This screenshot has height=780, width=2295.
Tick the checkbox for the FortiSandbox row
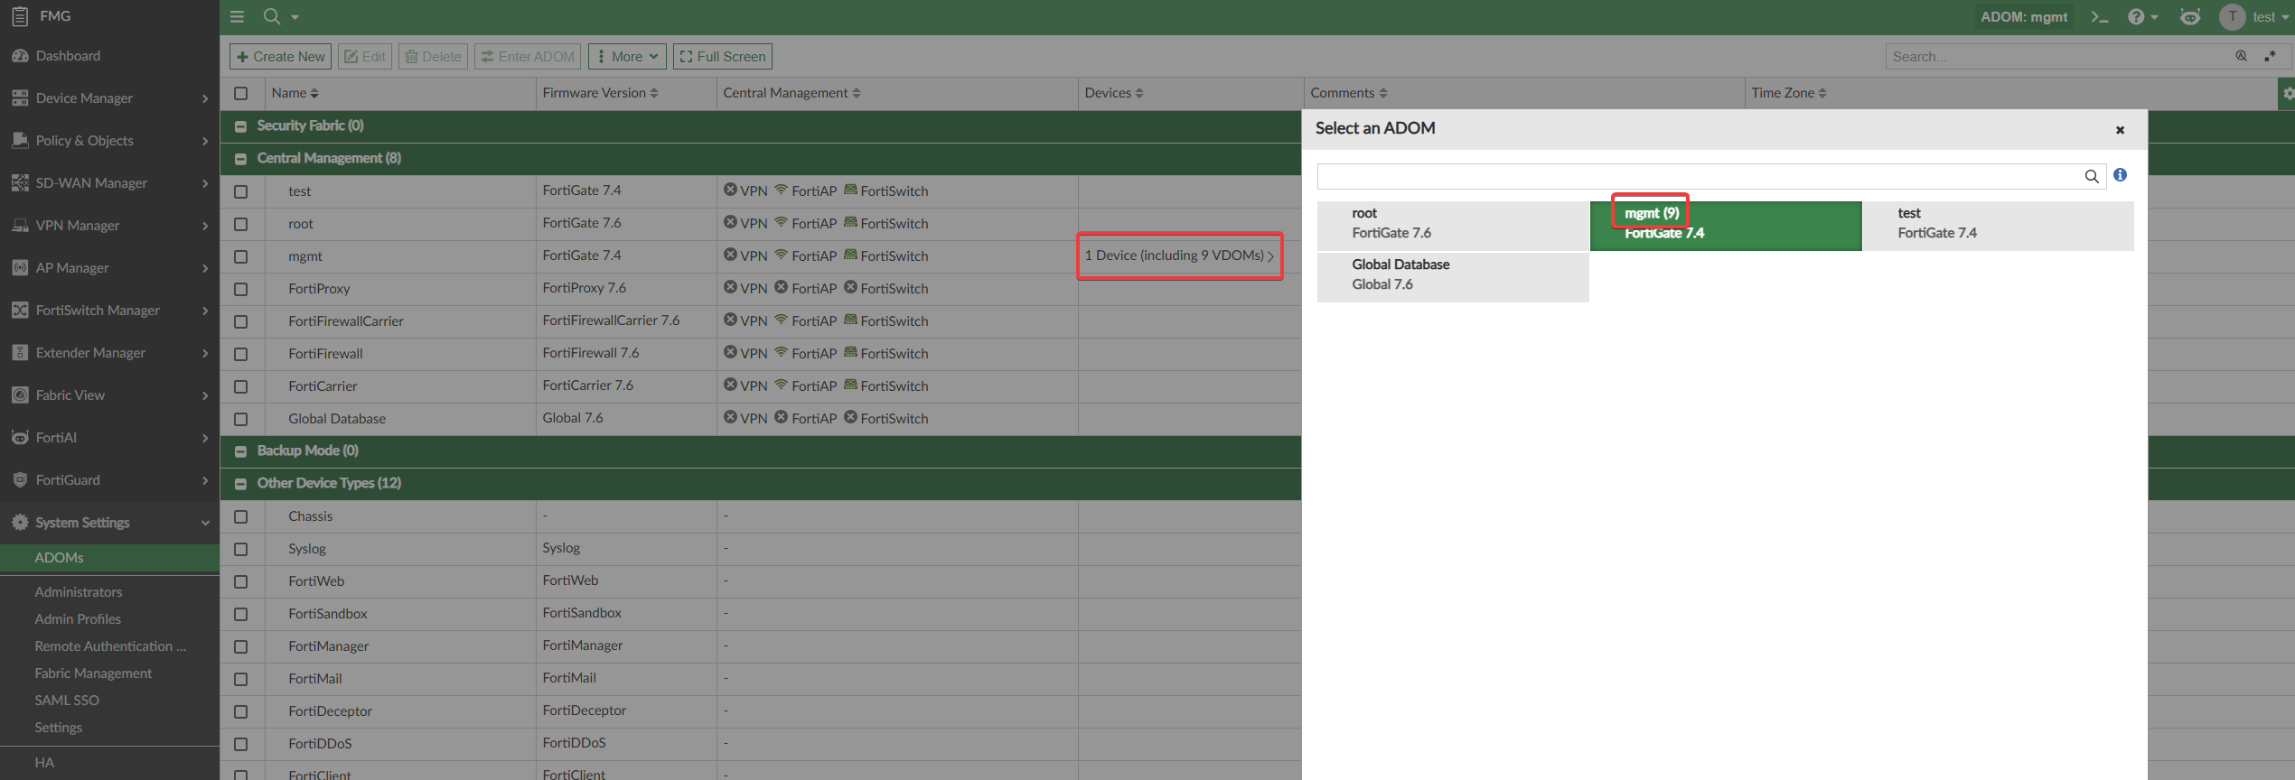point(240,614)
